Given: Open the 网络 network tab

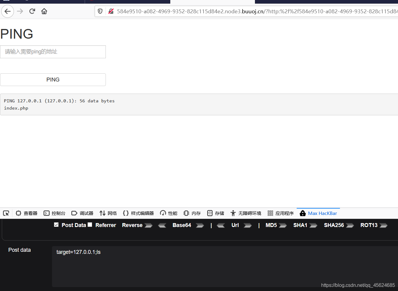Looking at the screenshot, I should click(x=108, y=213).
